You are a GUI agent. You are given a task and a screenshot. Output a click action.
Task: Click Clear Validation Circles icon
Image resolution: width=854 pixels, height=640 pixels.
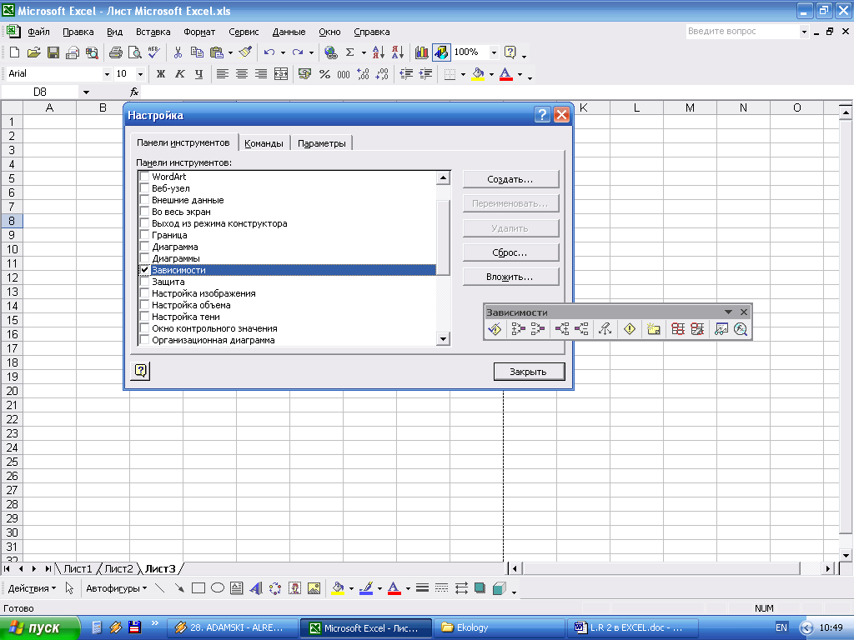click(697, 329)
